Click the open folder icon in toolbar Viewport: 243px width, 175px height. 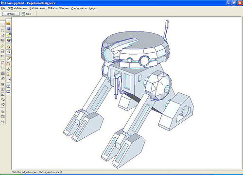[8, 24]
